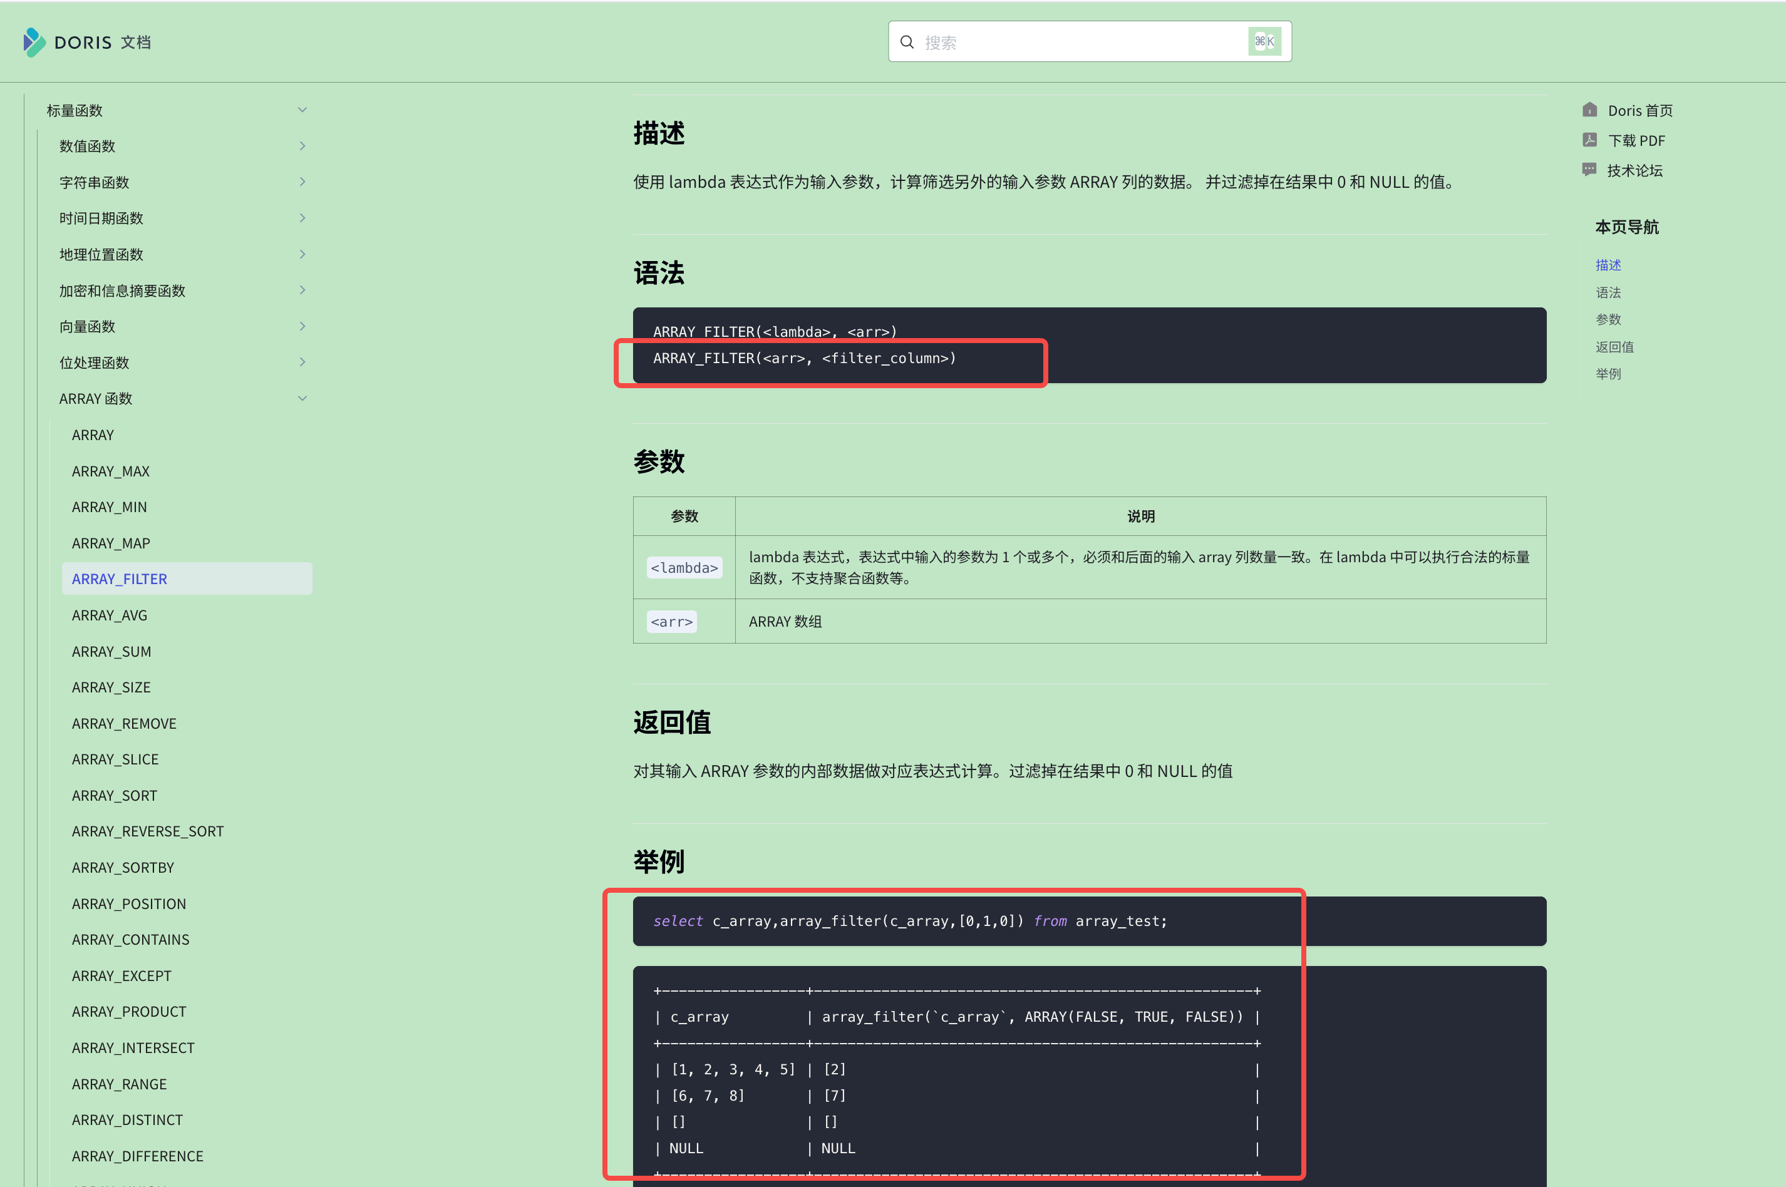
Task: Jump to 返回值 in page navigation
Action: pyautogui.click(x=1614, y=347)
